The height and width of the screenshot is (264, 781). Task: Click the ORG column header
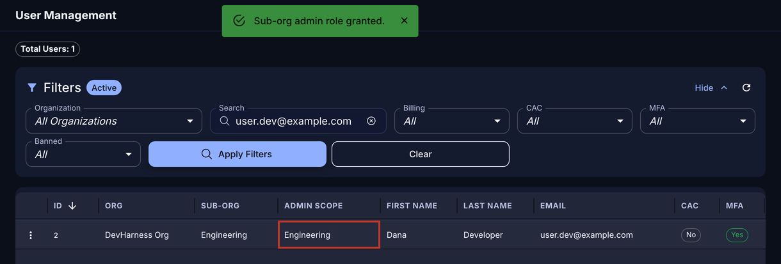(x=114, y=206)
